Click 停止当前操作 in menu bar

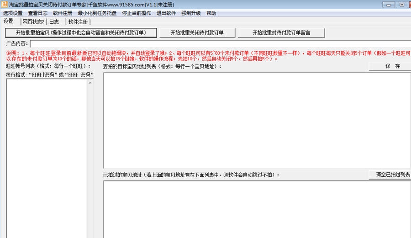[137, 13]
